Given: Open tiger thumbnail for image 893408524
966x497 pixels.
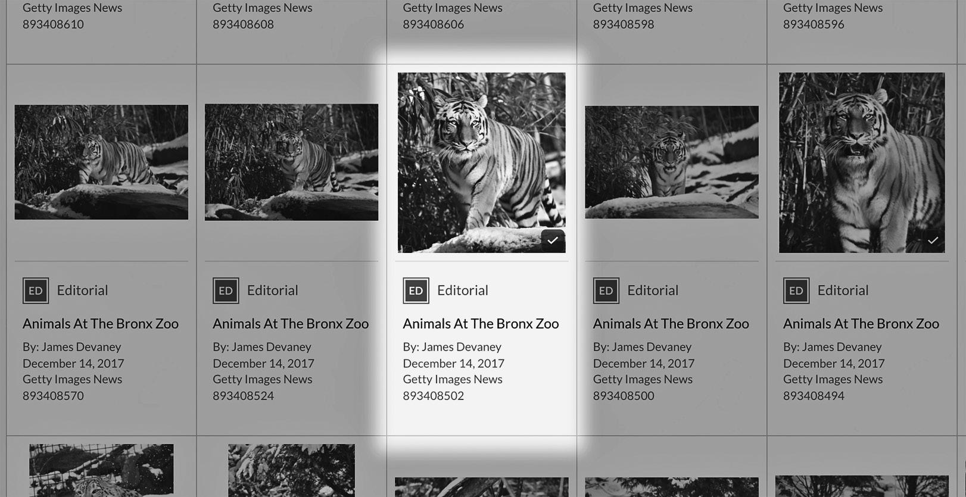Looking at the screenshot, I should click(291, 162).
